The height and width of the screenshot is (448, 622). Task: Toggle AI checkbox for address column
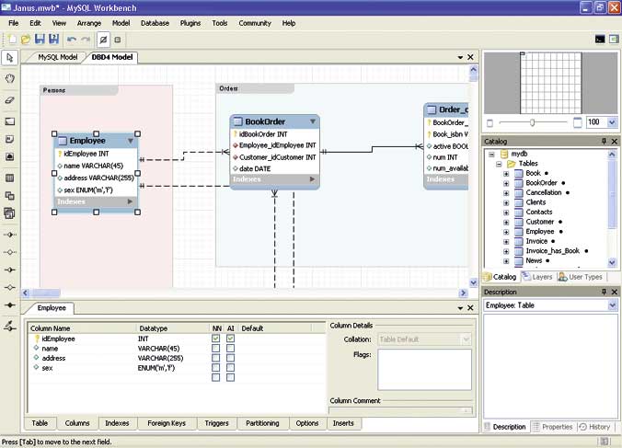point(230,358)
